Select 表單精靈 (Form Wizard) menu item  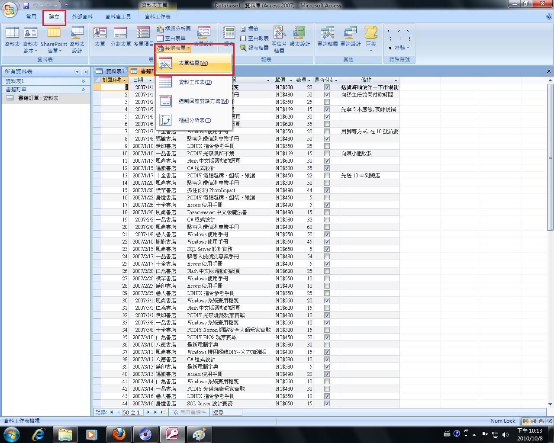(194, 63)
